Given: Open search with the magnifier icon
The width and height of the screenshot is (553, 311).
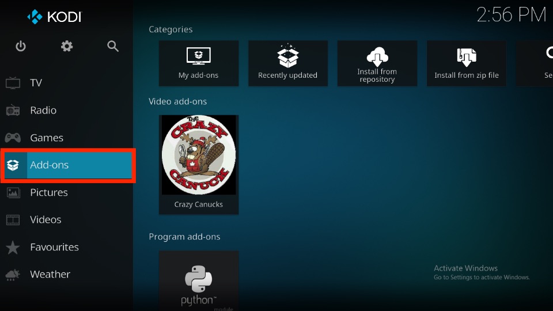Looking at the screenshot, I should click(113, 46).
